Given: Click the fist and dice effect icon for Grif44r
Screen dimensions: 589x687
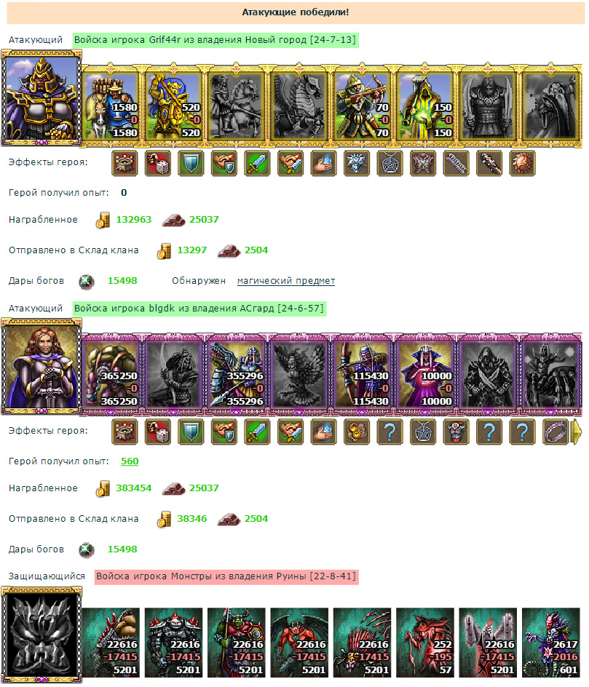Looking at the screenshot, I should click(x=158, y=163).
